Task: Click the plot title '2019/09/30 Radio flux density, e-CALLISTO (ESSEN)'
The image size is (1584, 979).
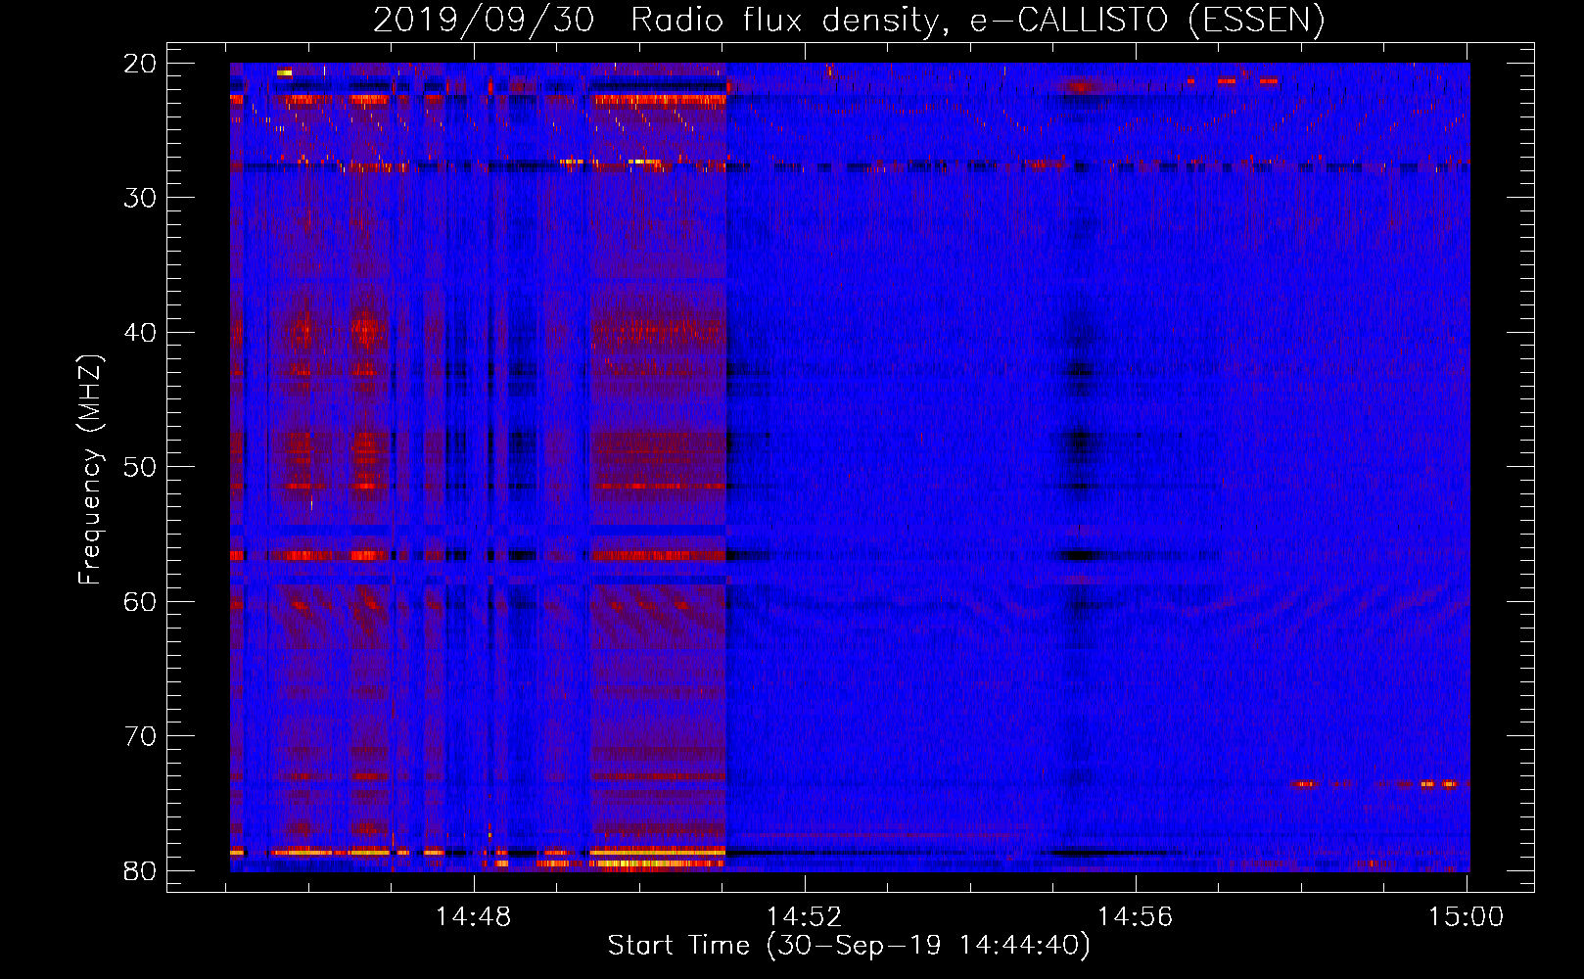Action: (x=849, y=20)
